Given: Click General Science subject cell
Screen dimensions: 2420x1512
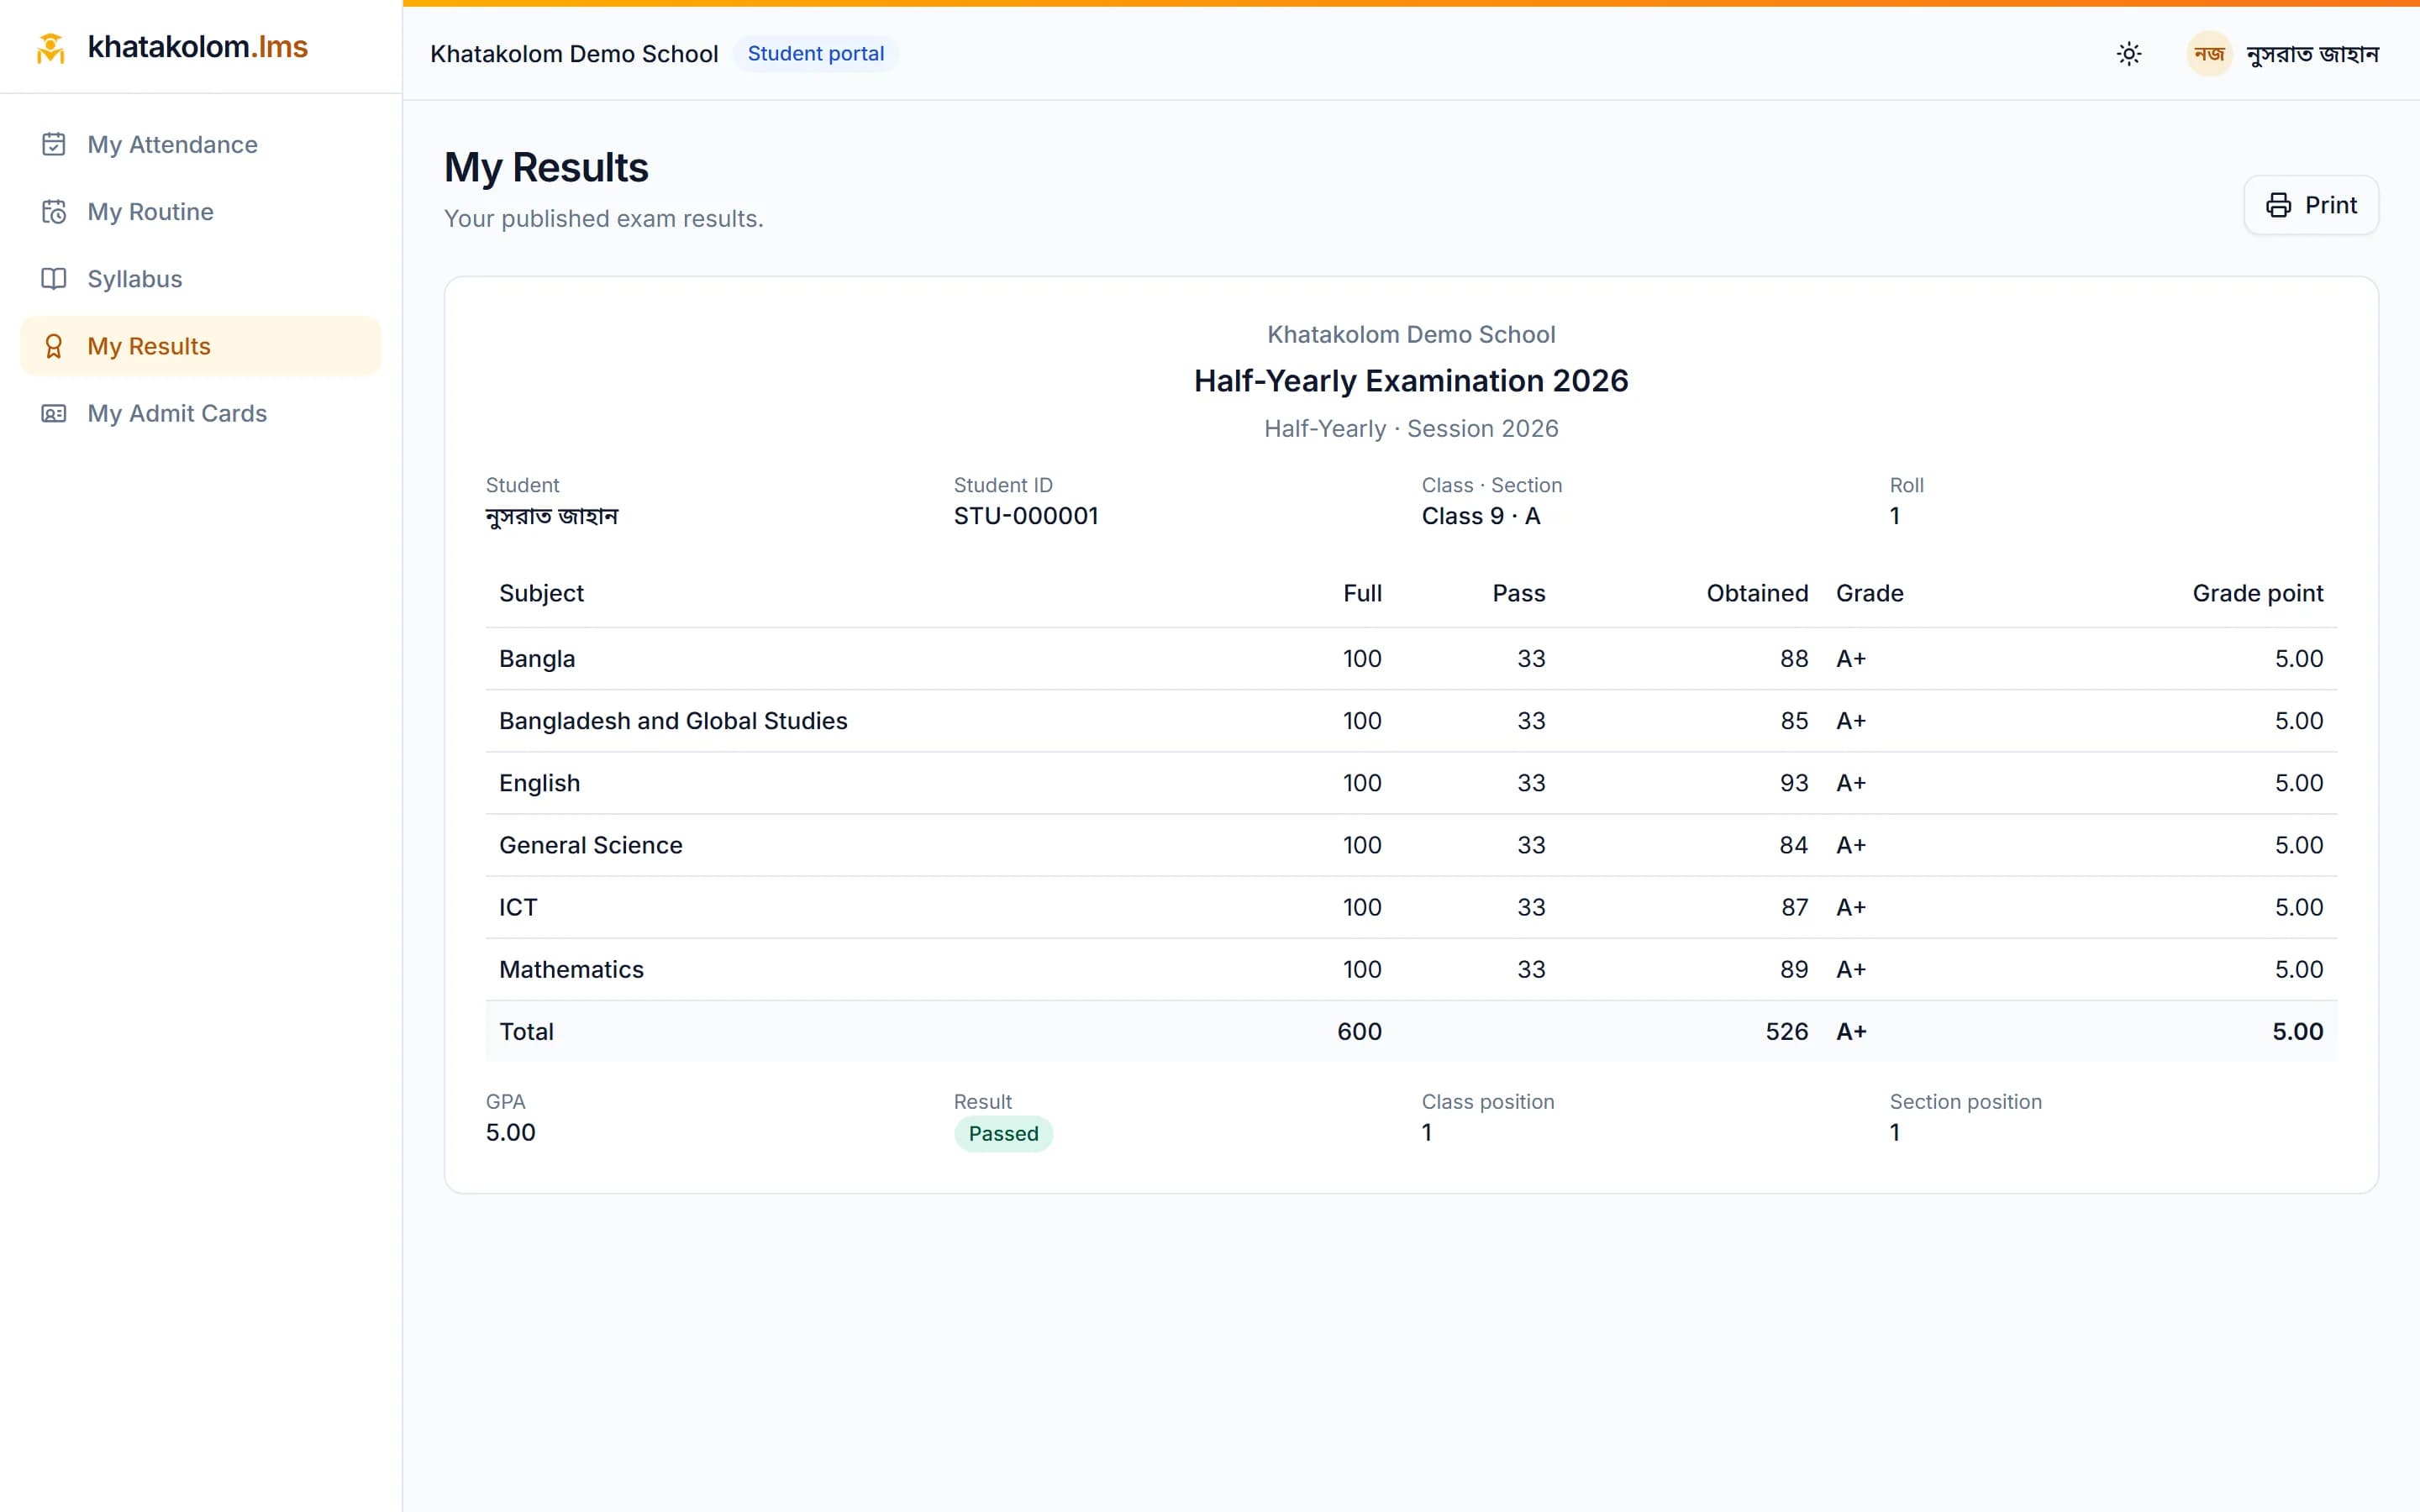Looking at the screenshot, I should coord(590,845).
